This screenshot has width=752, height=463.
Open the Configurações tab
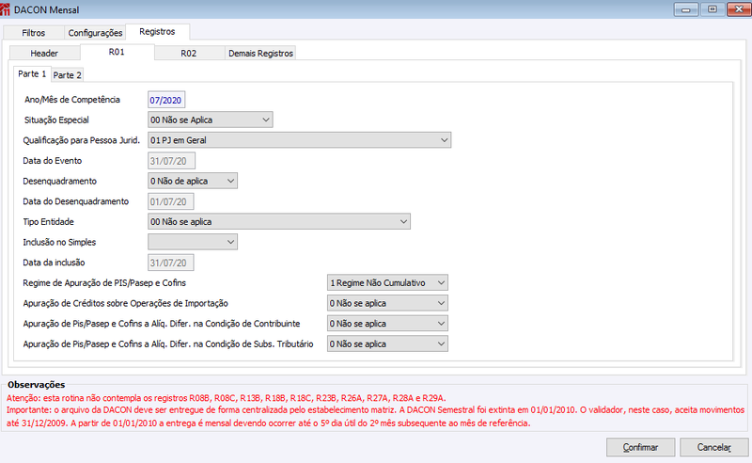coord(95,33)
